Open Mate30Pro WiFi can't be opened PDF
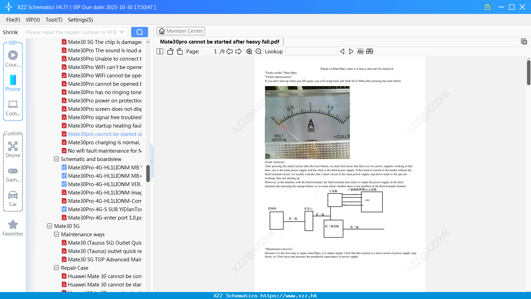 pyautogui.click(x=101, y=67)
